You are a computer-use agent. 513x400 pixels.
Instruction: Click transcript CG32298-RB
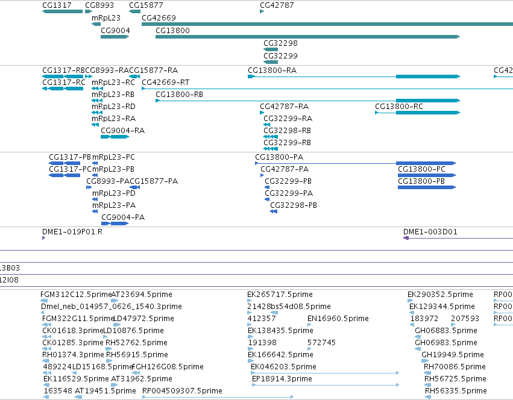click(x=288, y=131)
